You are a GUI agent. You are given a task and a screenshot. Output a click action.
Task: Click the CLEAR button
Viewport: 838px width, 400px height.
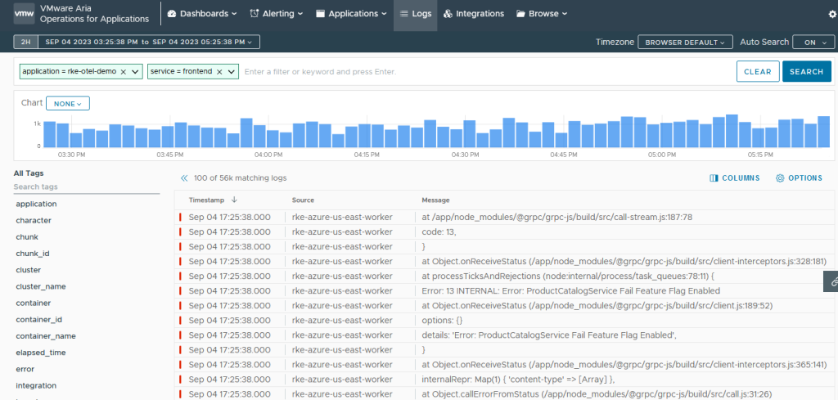click(x=757, y=72)
